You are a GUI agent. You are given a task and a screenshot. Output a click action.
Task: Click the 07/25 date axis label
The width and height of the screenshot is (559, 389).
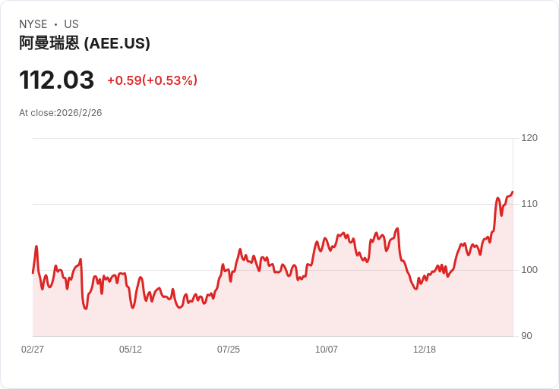click(229, 349)
